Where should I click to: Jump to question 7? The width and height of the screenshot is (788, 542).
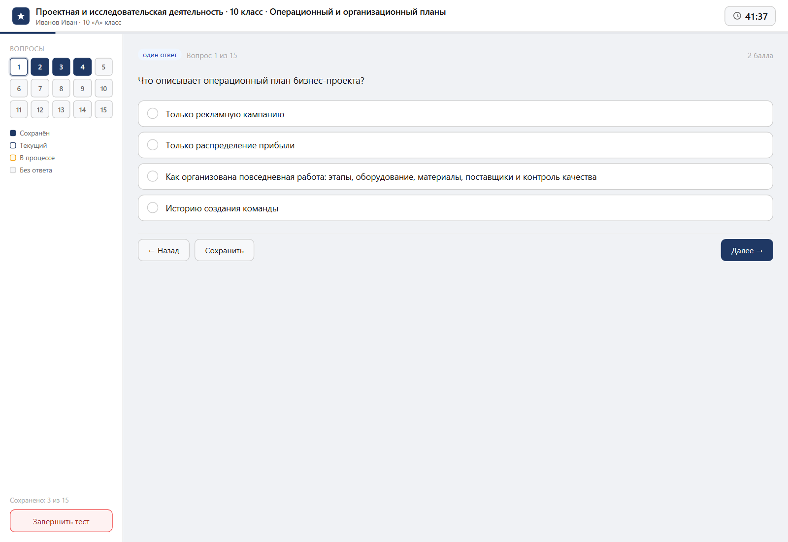pos(40,89)
